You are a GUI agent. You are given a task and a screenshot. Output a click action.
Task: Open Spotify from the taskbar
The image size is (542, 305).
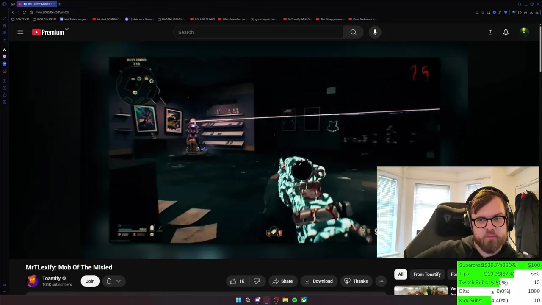pos(295,300)
